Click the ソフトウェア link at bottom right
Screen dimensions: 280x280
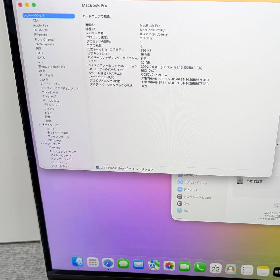(272, 213)
